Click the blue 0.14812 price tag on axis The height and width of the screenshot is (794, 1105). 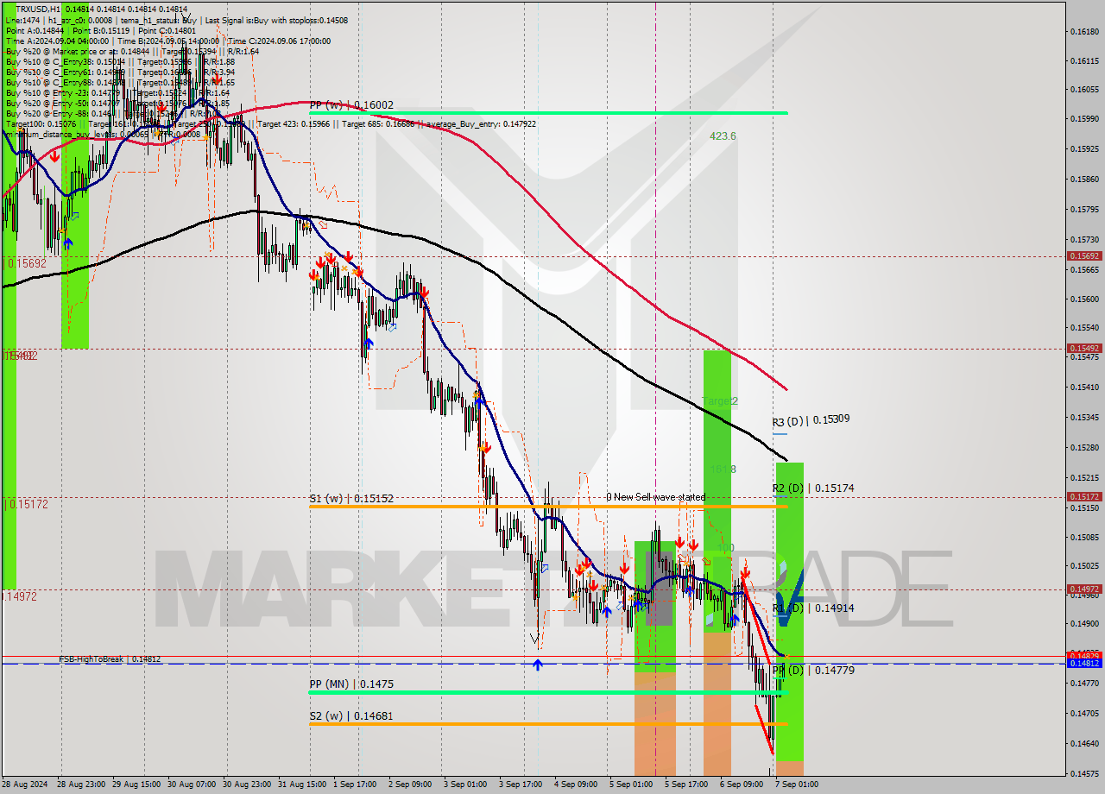[1084, 664]
